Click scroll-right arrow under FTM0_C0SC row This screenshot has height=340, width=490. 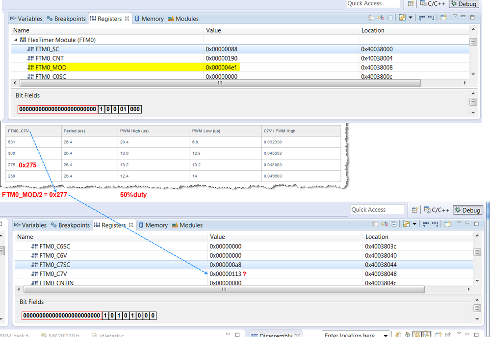click(464, 83)
